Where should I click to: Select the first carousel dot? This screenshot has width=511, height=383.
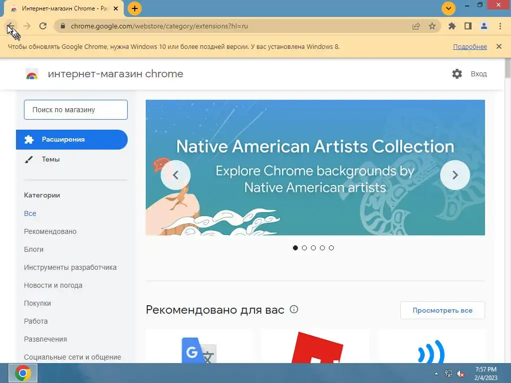click(x=295, y=248)
